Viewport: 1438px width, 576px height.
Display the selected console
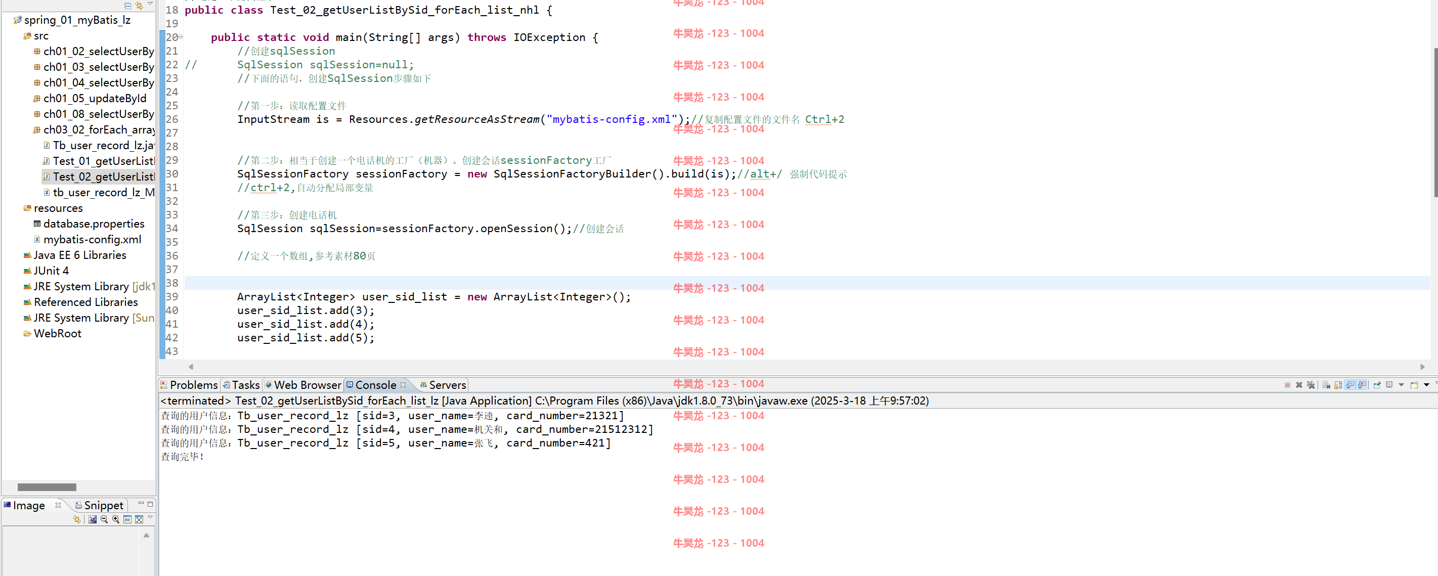point(1389,384)
